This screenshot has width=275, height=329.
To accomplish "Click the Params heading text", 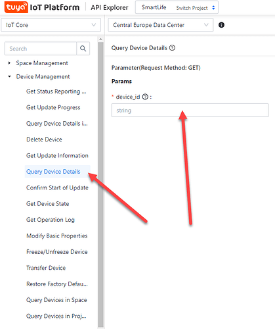I will click(121, 82).
